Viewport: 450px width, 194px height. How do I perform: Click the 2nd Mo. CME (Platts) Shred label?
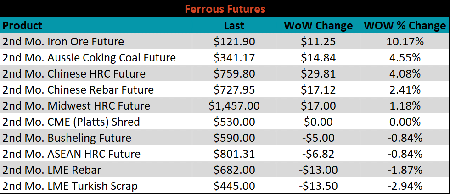click(71, 122)
